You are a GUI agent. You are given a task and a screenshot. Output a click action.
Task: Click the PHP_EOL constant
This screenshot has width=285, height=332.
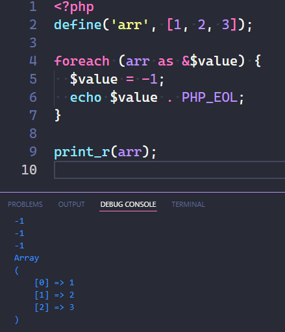210,97
